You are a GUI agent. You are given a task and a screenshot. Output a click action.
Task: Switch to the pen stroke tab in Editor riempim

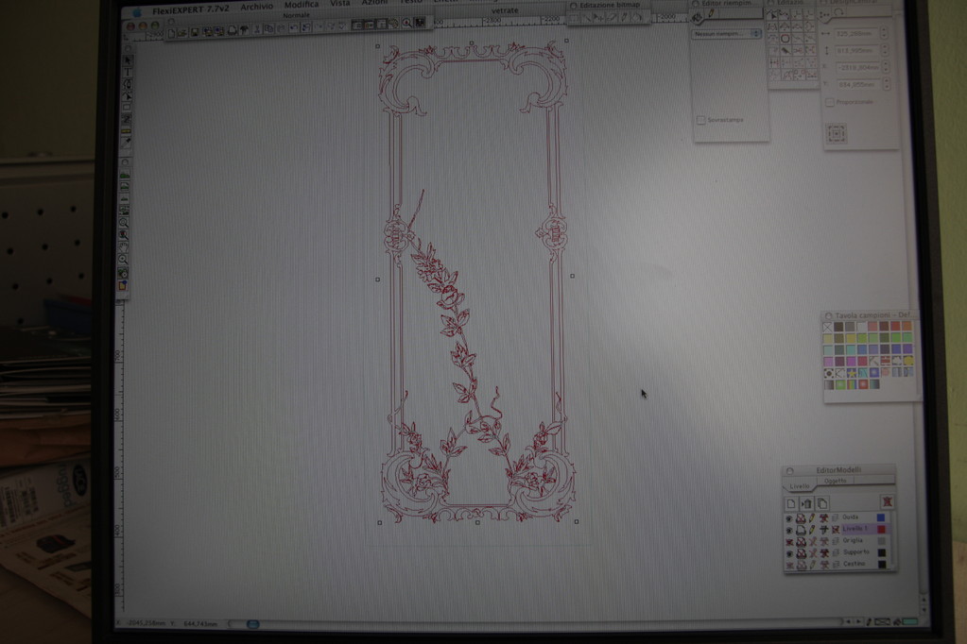[x=711, y=13]
